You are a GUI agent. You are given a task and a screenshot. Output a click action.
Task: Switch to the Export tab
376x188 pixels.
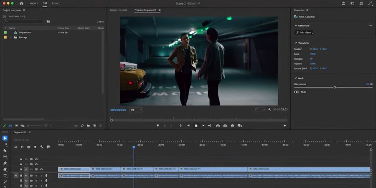pos(56,3)
